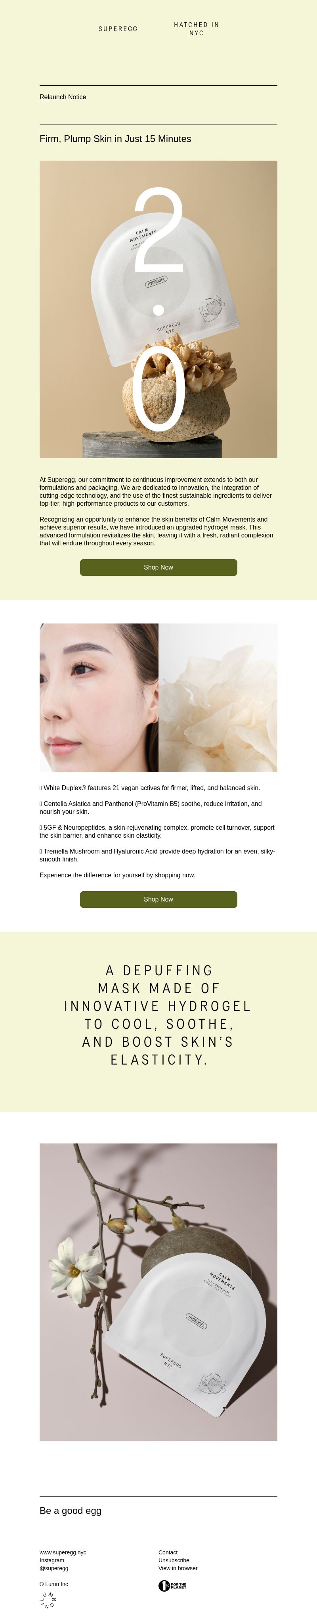
Task: Click the depuffing mask banner text
Action: [x=158, y=1015]
